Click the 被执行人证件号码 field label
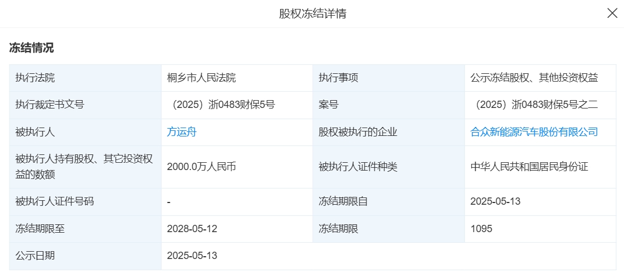Screen dimensions: 624x278 click(54, 201)
